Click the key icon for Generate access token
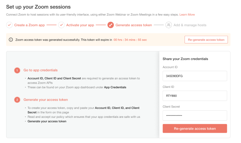Viewport: 241px width, 143px height. (x=111, y=25)
